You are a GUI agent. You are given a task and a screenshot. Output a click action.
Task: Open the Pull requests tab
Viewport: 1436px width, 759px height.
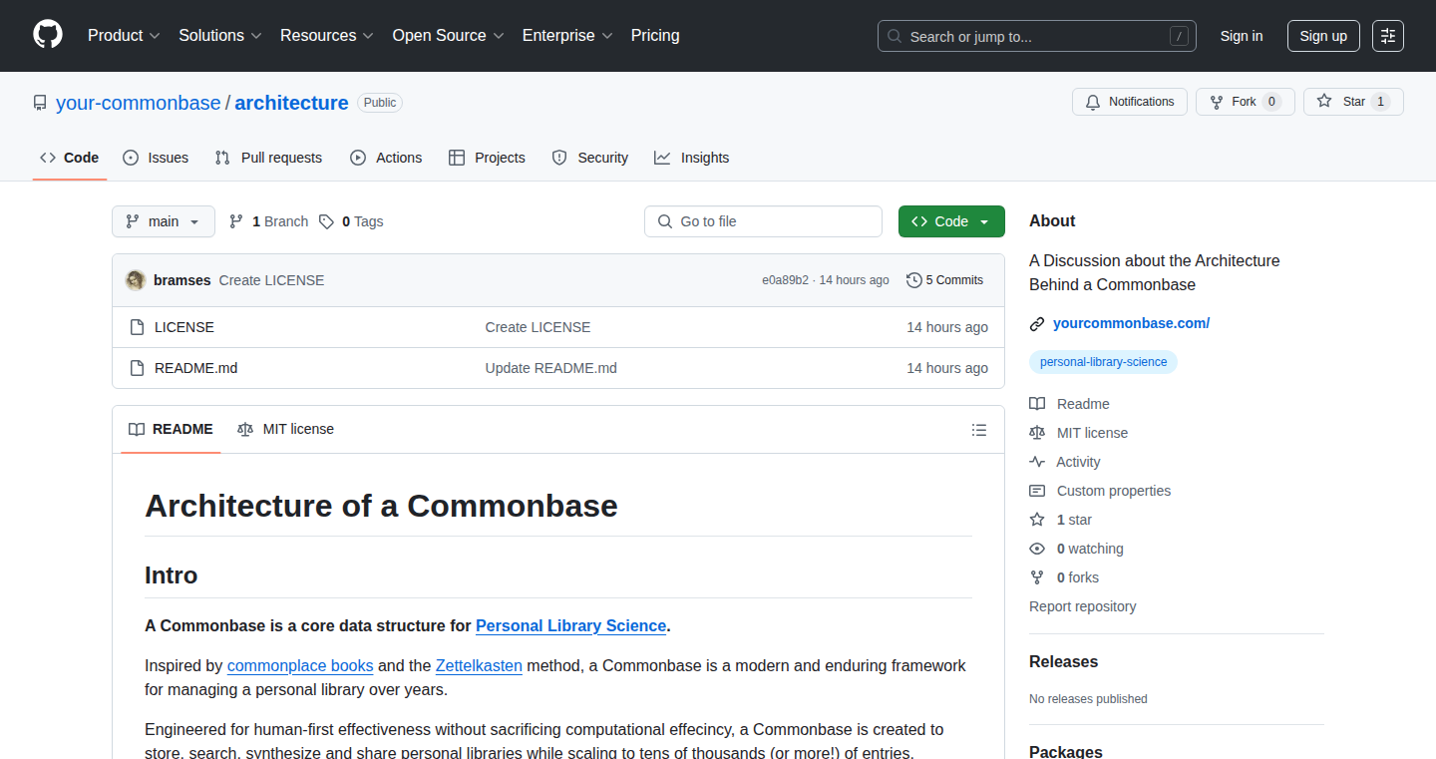tap(269, 158)
